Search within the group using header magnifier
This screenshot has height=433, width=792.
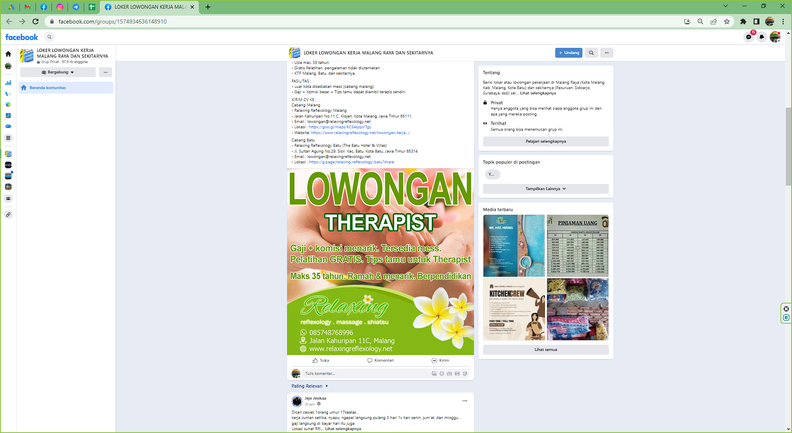[591, 53]
